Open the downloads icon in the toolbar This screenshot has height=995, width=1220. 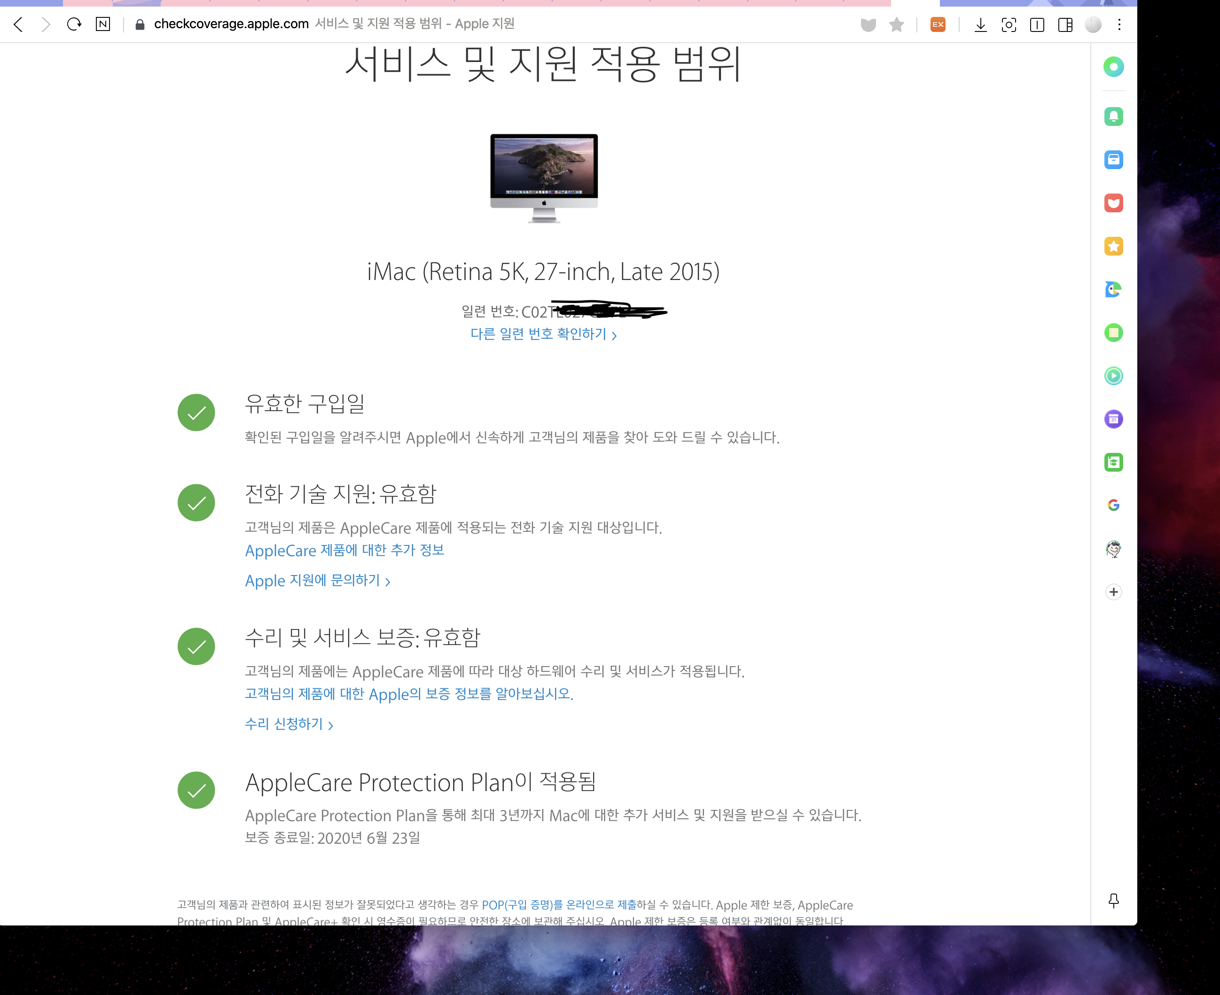coord(980,24)
